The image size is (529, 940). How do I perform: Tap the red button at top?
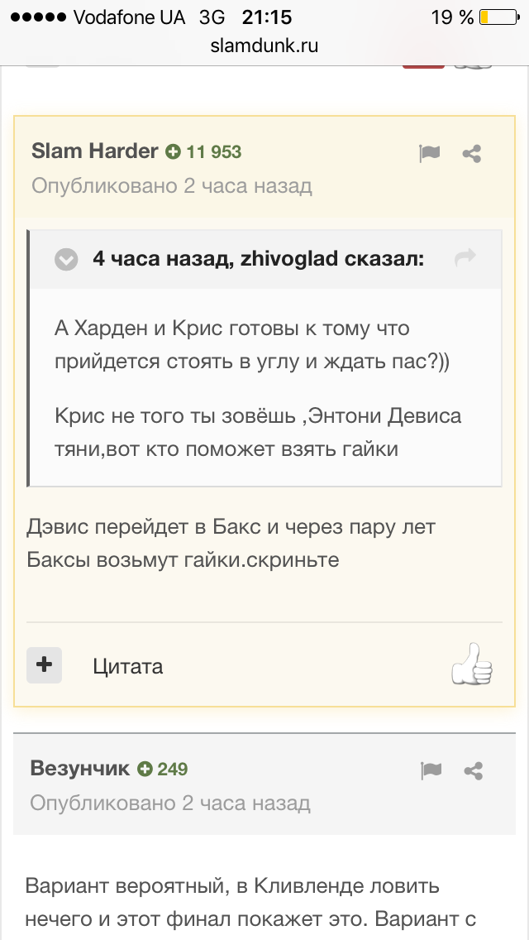(x=423, y=65)
